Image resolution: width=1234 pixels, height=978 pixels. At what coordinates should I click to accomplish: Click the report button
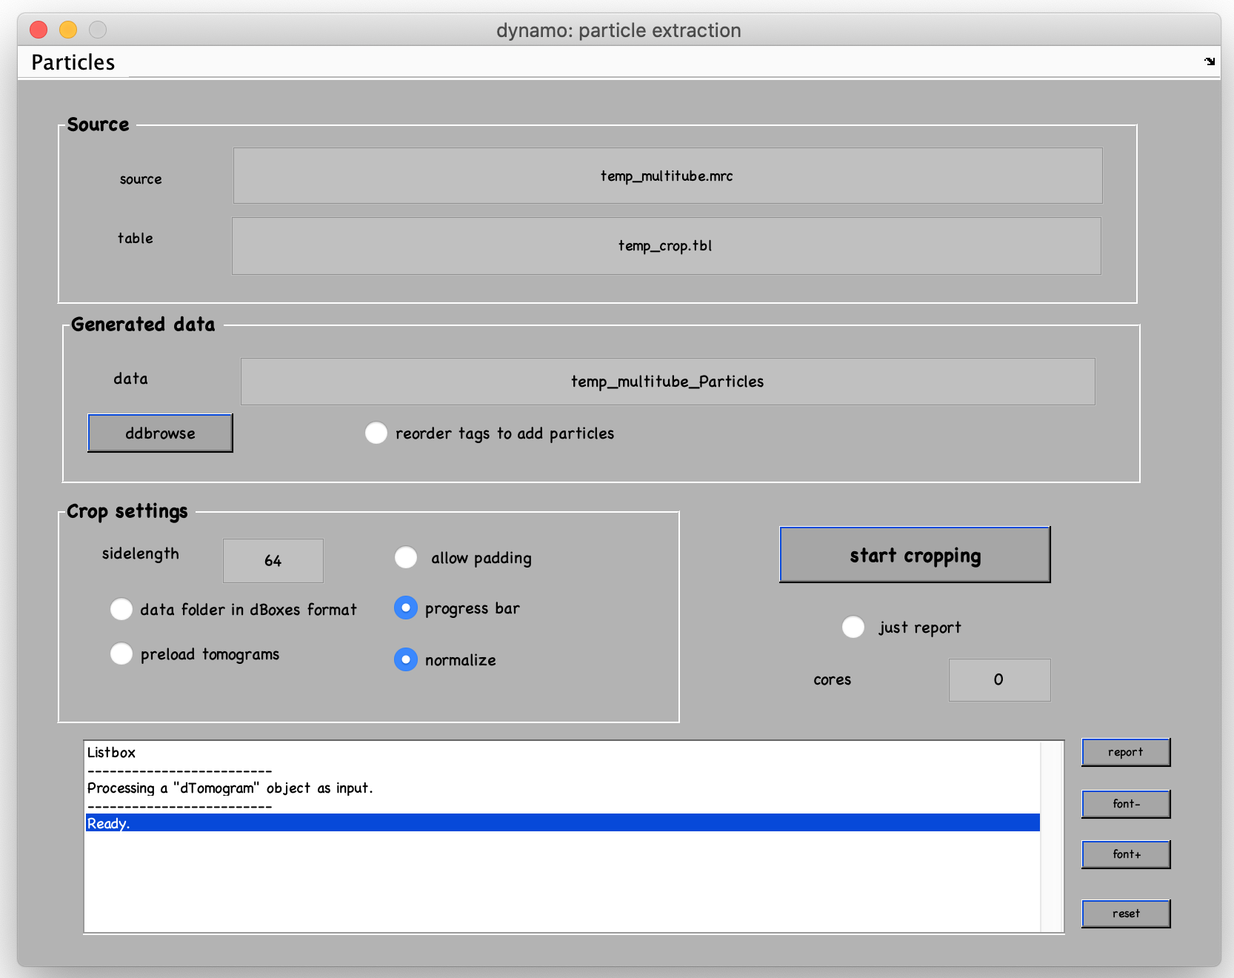(x=1126, y=752)
